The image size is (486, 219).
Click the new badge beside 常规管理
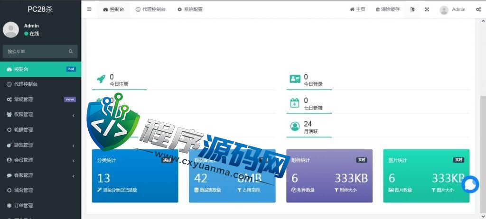70,100
